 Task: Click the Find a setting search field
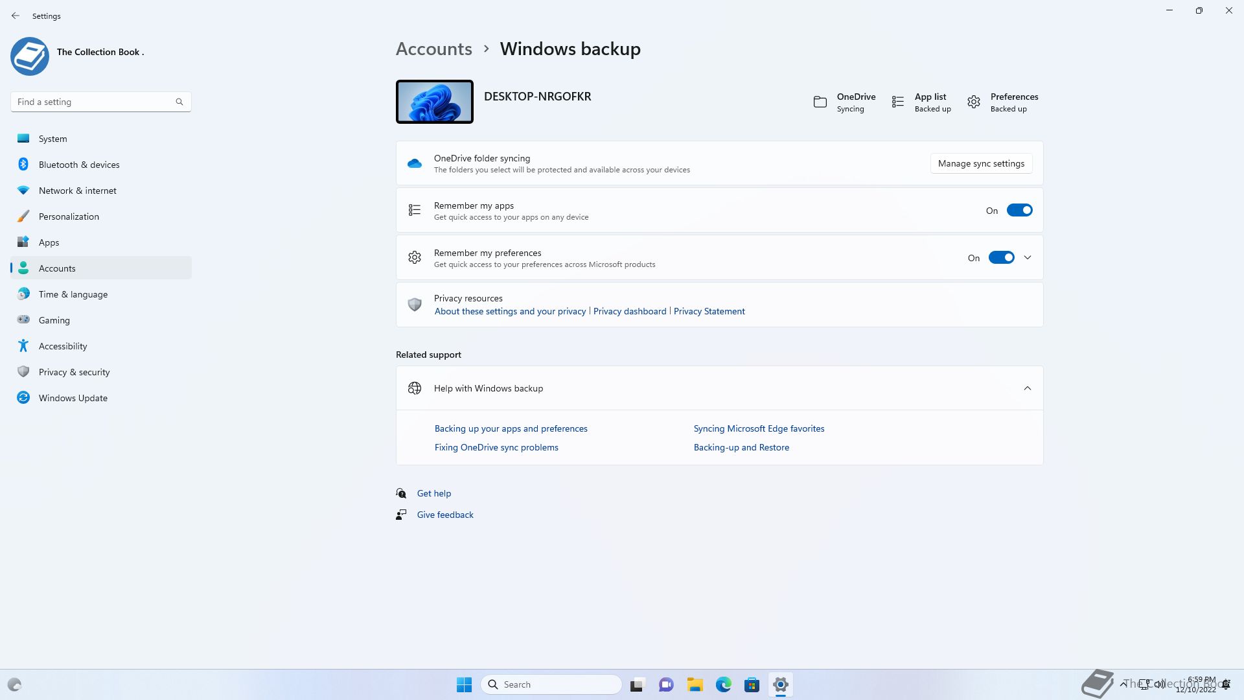[101, 102]
